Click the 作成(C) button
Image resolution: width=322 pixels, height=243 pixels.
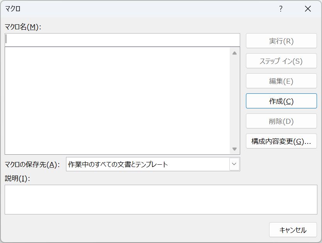point(281,101)
